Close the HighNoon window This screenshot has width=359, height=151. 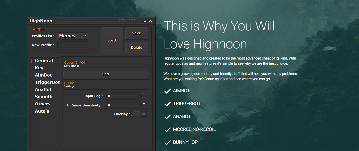pyautogui.click(x=151, y=21)
